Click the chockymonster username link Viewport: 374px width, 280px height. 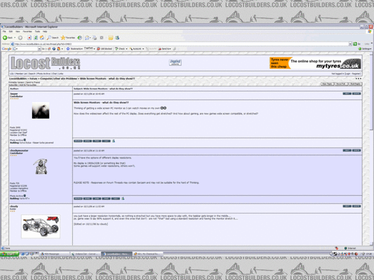[19, 150]
